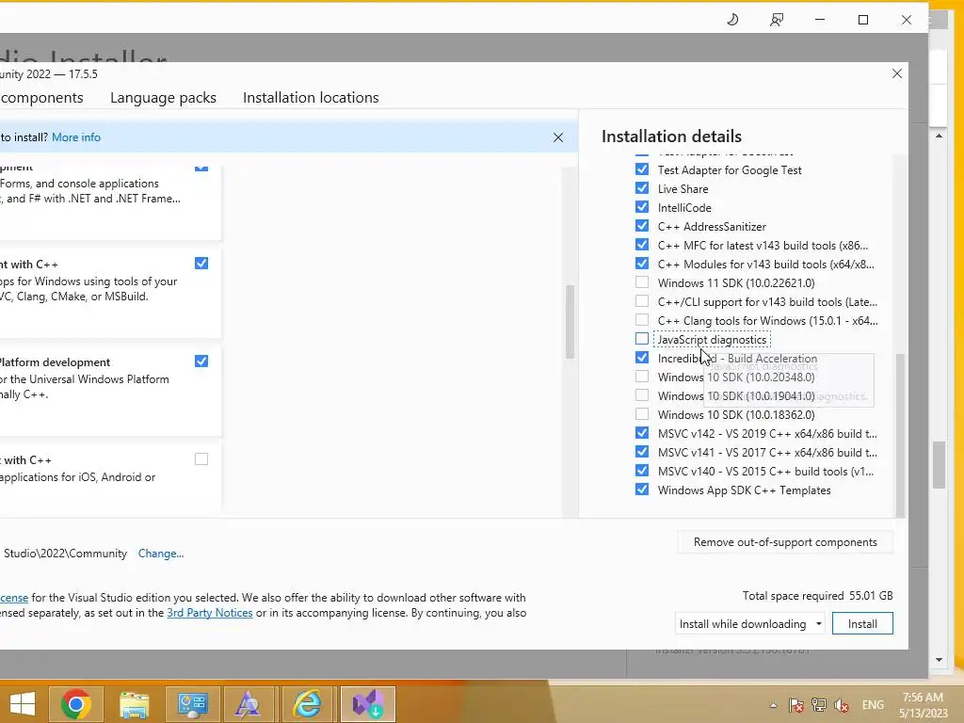This screenshot has width=964, height=723.
Task: Switch to the Individual components tab
Action: [41, 98]
